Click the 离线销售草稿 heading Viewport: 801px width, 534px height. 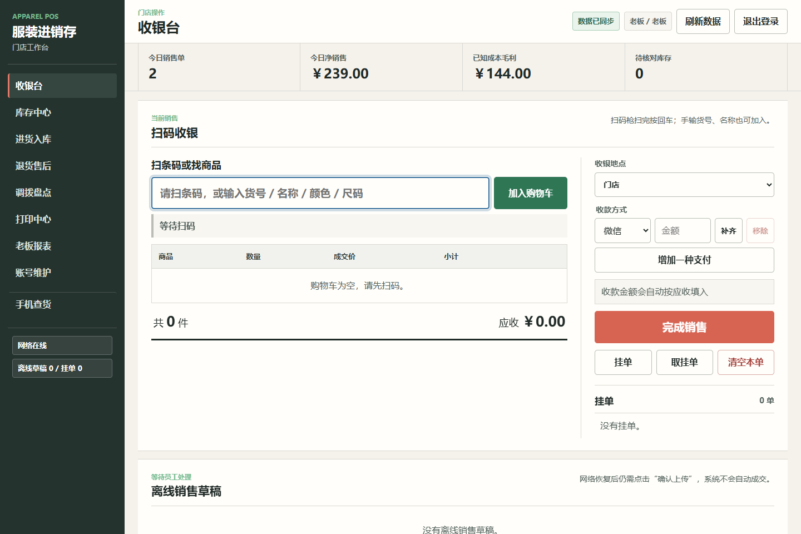tap(186, 491)
